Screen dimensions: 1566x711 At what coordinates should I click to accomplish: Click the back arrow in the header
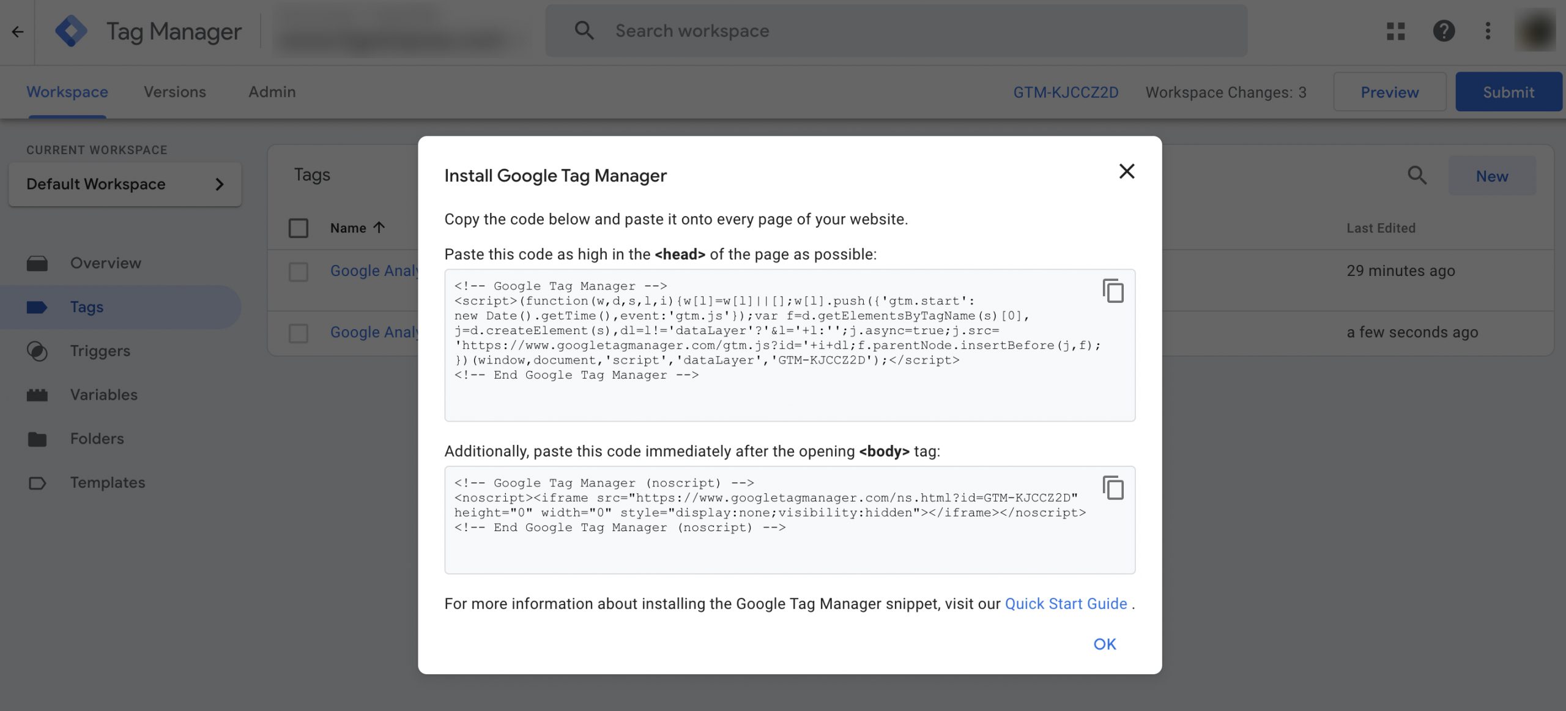click(x=18, y=31)
